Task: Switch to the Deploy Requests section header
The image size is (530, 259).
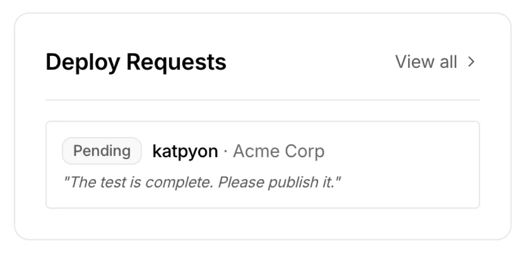Action: tap(136, 62)
